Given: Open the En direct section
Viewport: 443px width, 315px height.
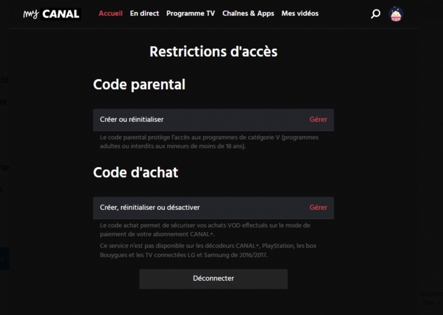Looking at the screenshot, I should (145, 13).
